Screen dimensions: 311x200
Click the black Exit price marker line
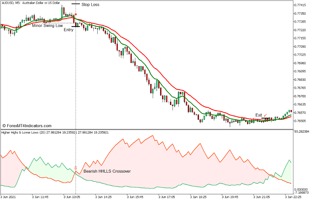point(265,118)
